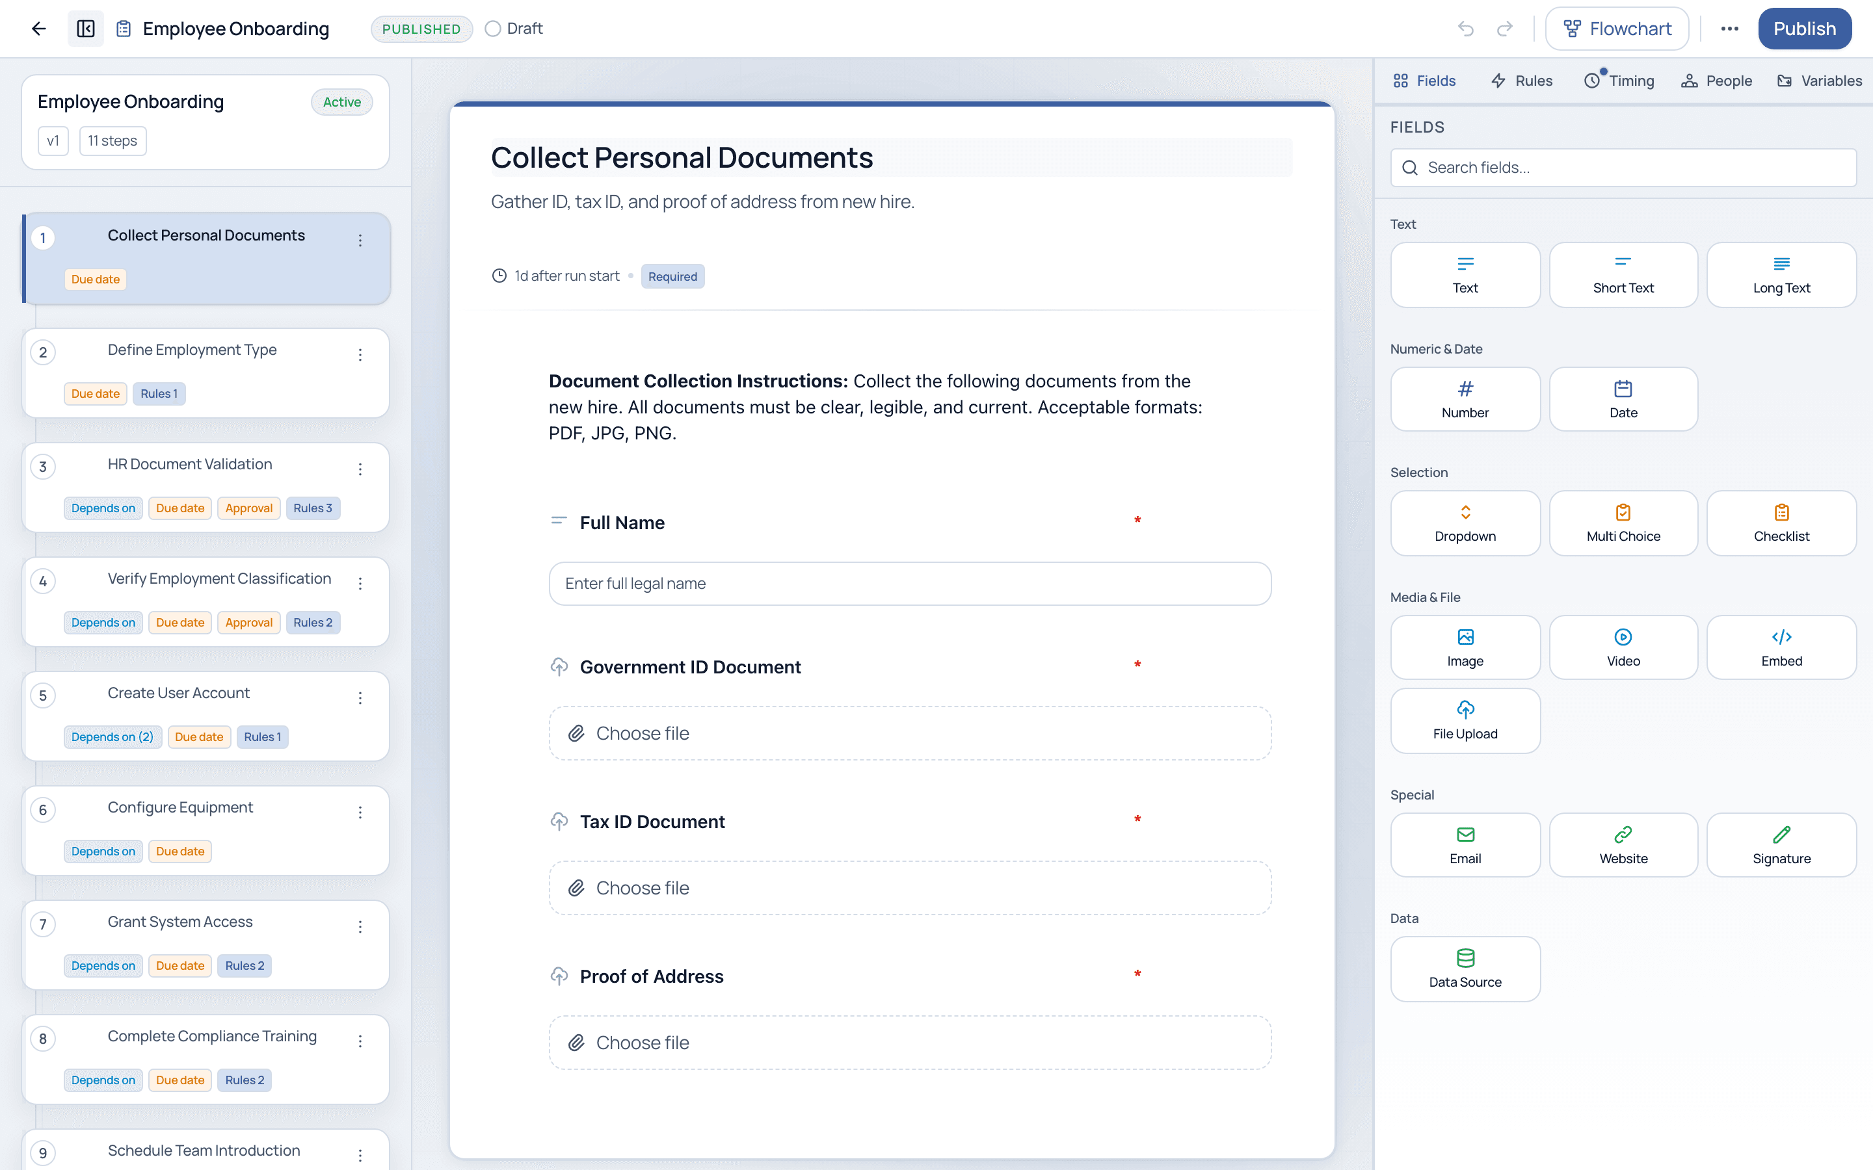Add a Multi Choice field

[x=1623, y=523]
